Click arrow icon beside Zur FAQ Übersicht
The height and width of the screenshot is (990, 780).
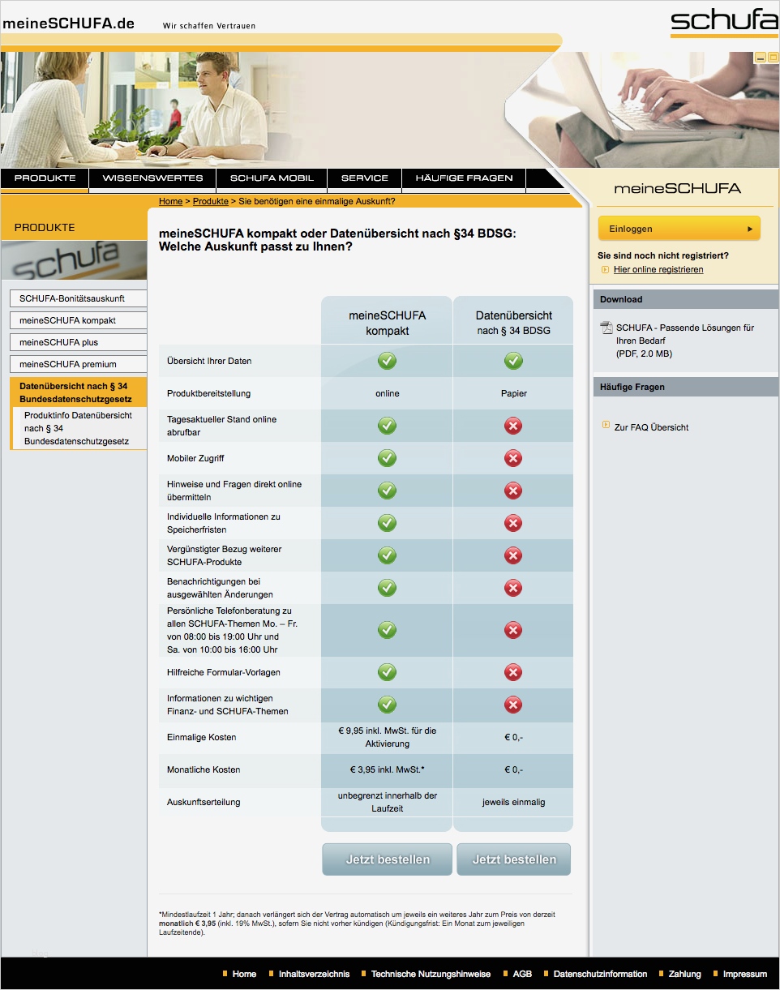tap(606, 425)
